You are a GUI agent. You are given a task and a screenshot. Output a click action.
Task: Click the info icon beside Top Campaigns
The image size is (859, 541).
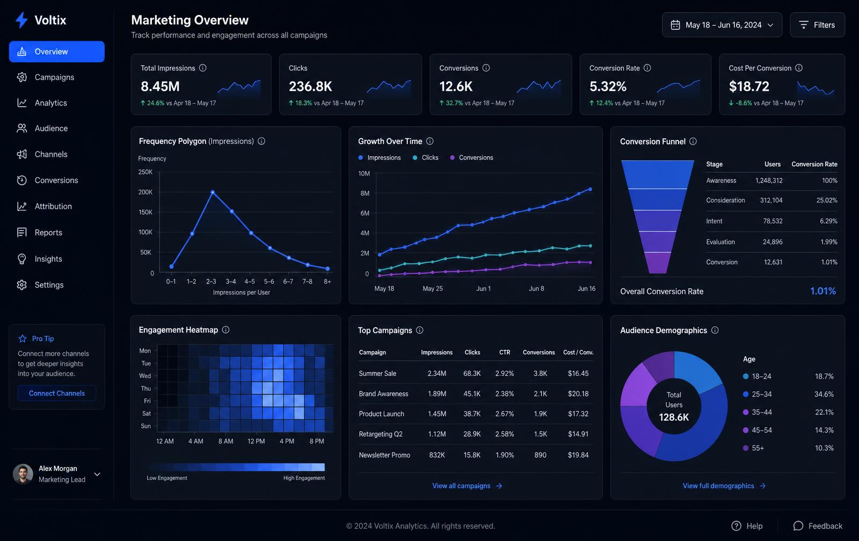click(x=420, y=330)
